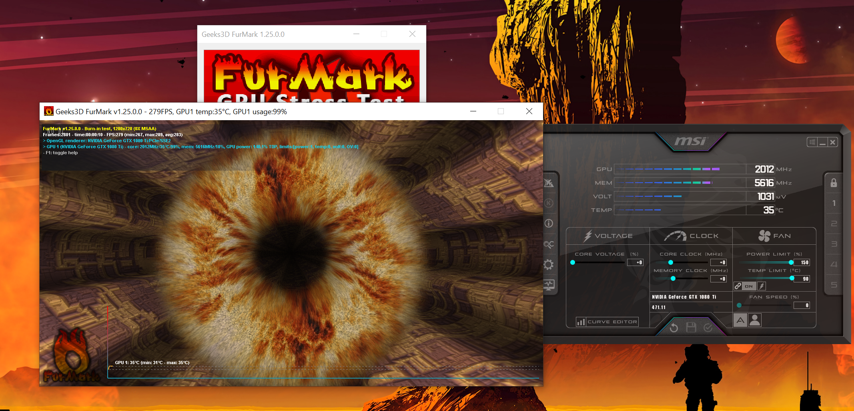Click the Windows startup icon in Afterburner

(812, 142)
